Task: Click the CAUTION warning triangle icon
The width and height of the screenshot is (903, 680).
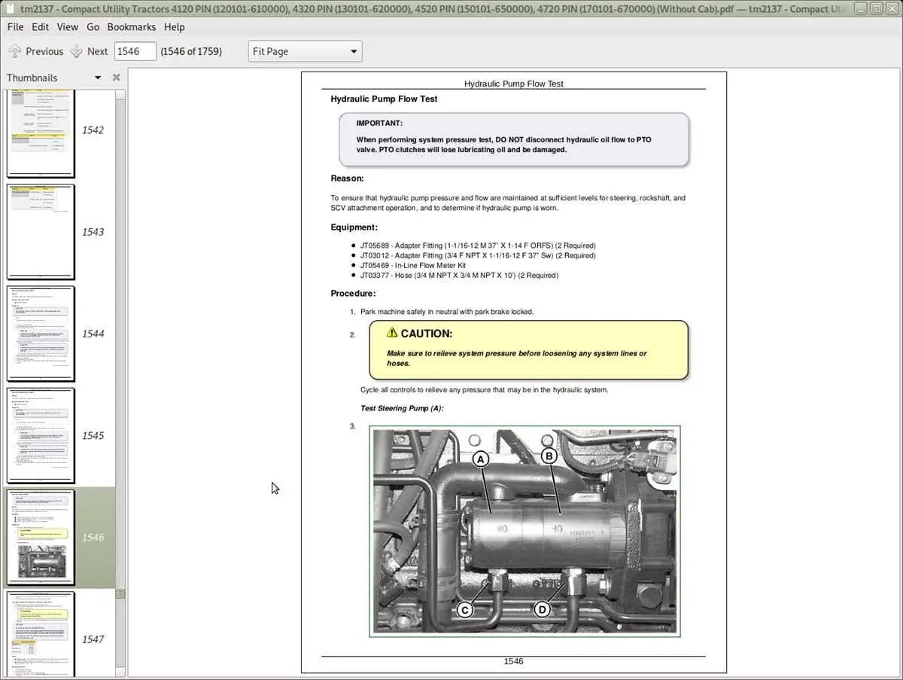Action: click(391, 332)
